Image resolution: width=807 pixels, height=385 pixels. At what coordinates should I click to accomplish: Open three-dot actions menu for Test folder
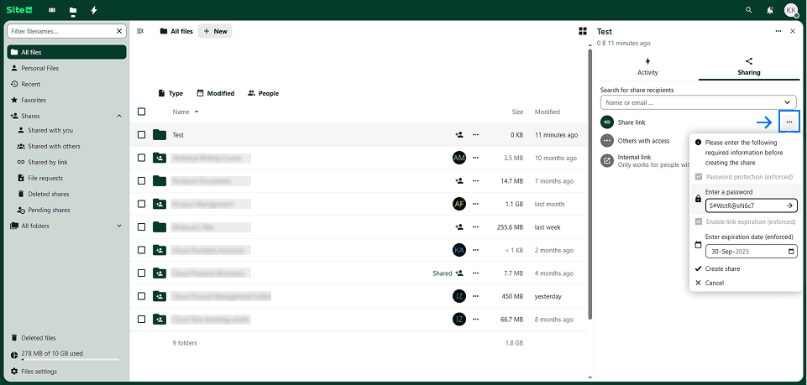476,134
